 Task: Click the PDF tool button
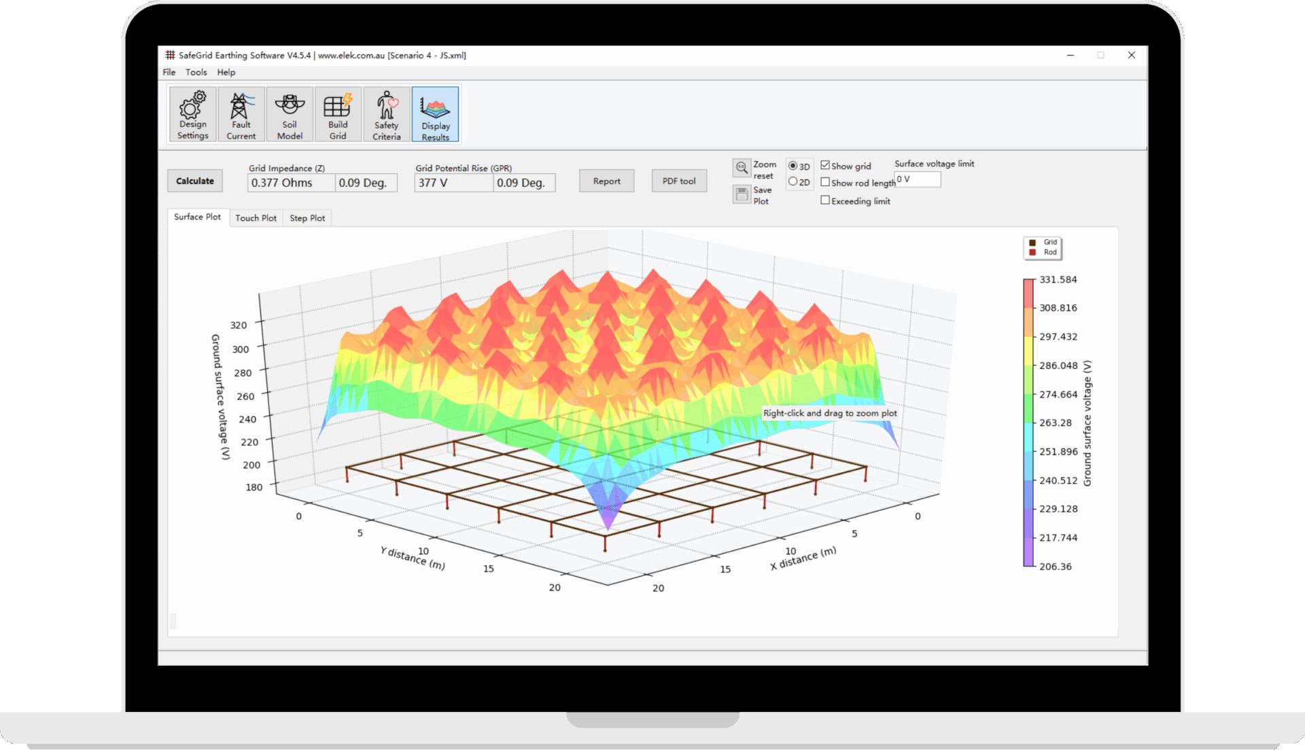click(678, 181)
